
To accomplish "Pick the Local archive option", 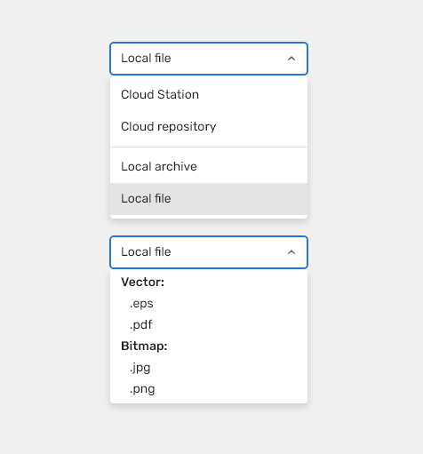I will 209,167.
